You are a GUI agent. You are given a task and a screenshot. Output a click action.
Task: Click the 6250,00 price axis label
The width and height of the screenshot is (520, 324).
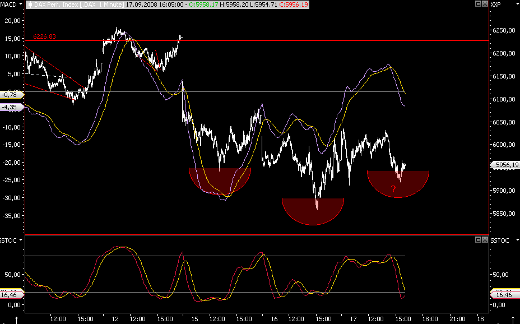coord(504,30)
